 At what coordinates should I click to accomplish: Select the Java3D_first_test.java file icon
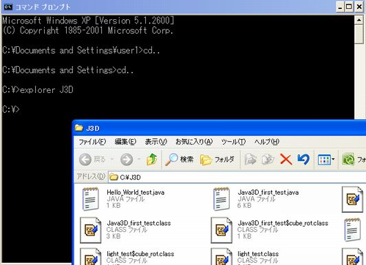(x=222, y=199)
